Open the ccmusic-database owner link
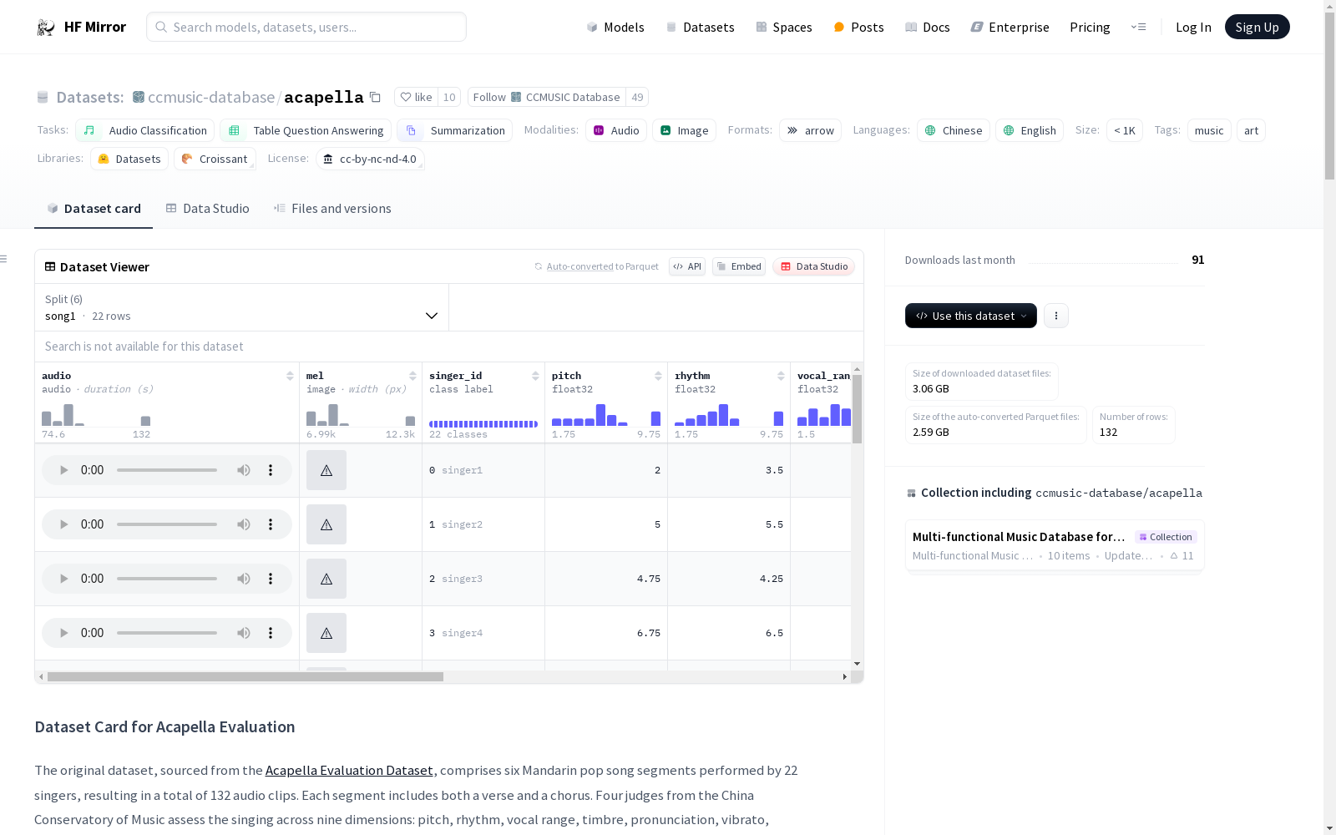 point(211,97)
